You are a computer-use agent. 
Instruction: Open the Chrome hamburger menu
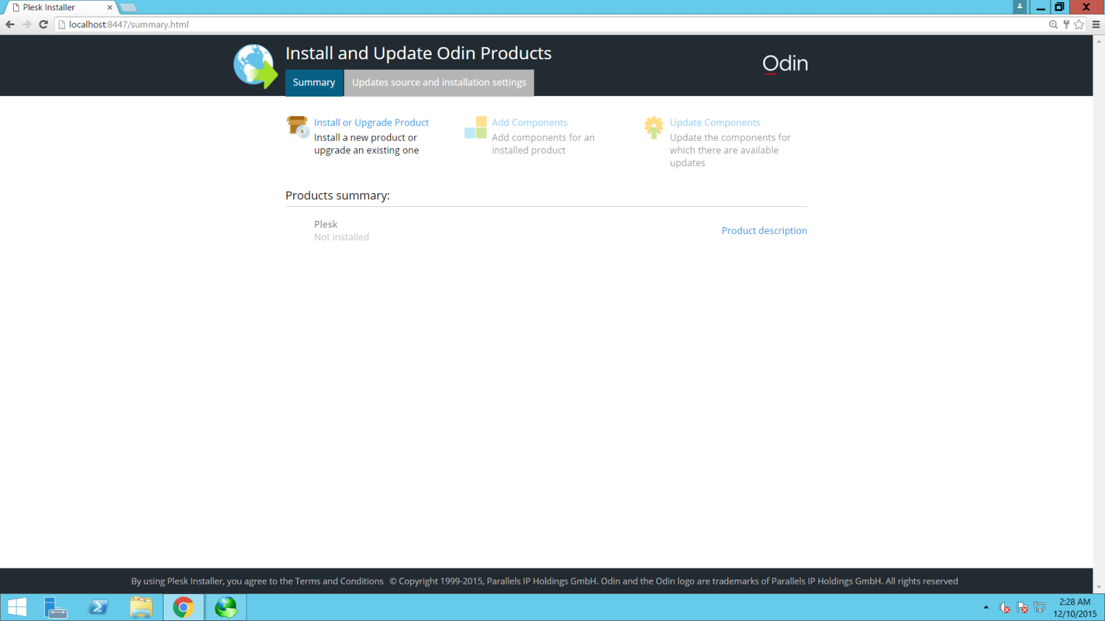tap(1096, 24)
